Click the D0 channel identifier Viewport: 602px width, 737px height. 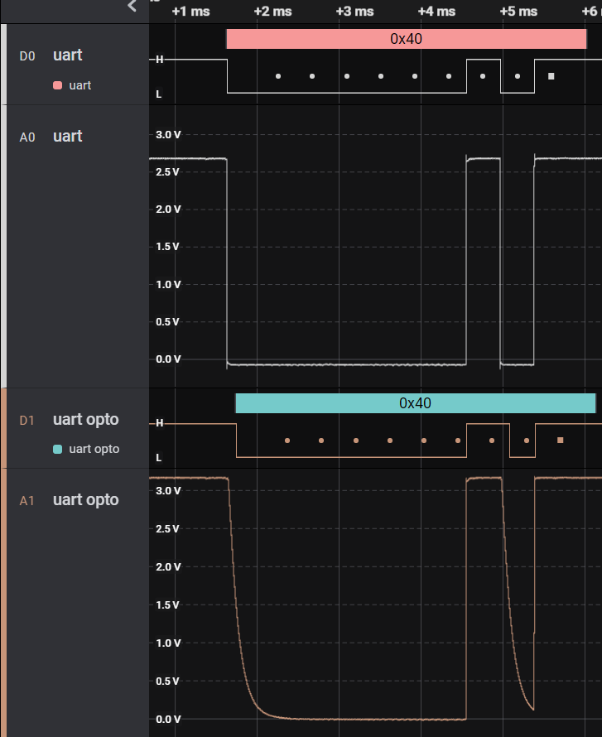[x=27, y=56]
